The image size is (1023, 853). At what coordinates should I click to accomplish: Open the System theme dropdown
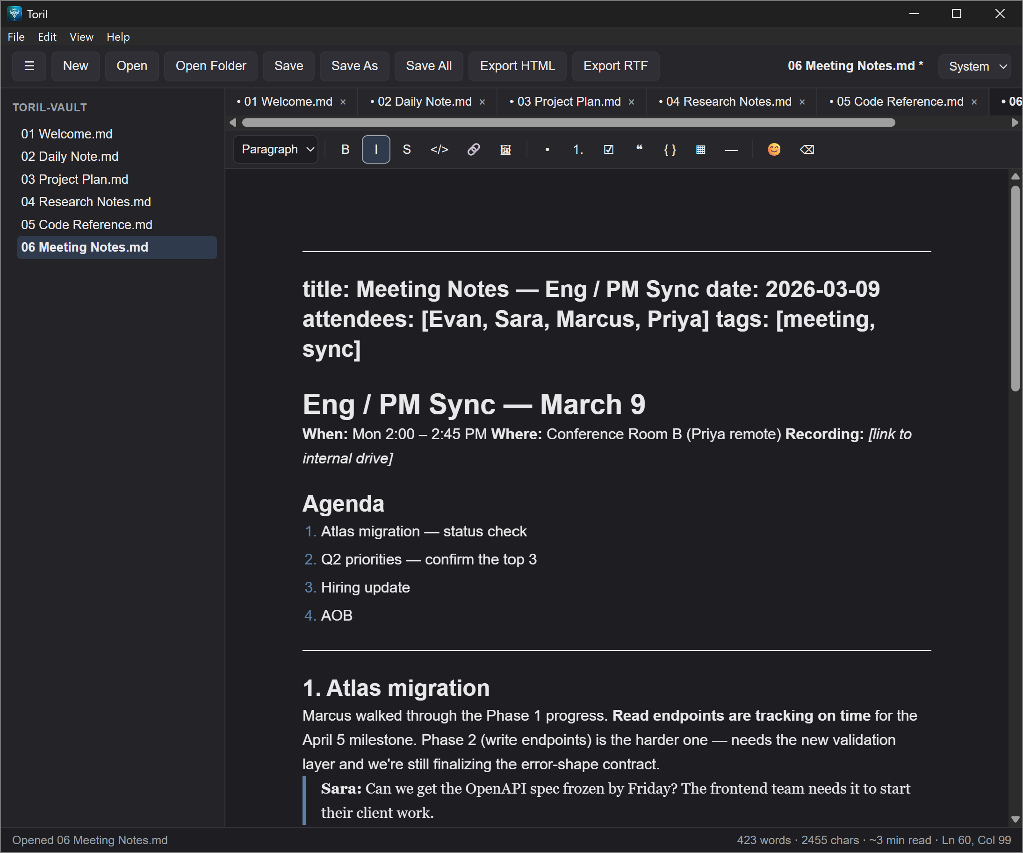(975, 66)
